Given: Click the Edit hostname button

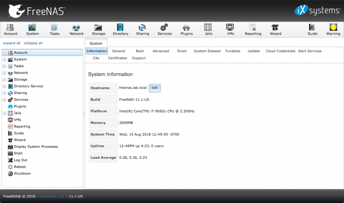Looking at the screenshot, I should [x=155, y=88].
